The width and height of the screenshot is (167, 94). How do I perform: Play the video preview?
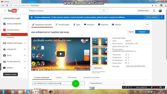61,54
